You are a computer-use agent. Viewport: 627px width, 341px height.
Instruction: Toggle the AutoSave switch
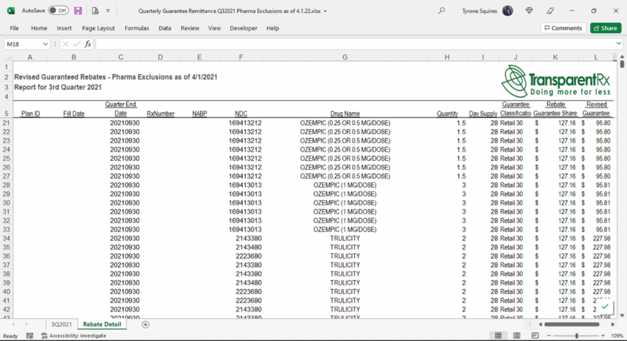(58, 11)
